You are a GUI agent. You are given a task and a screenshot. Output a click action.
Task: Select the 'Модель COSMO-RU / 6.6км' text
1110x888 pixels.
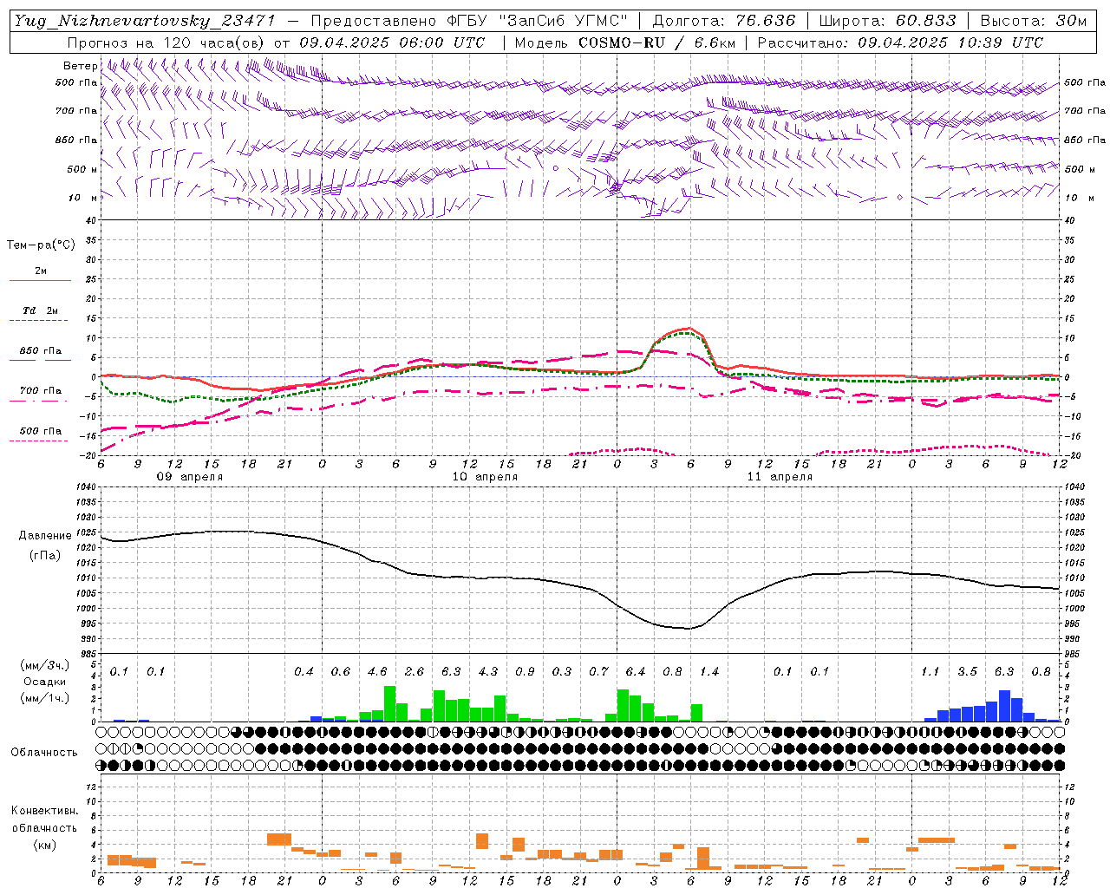coord(625,42)
